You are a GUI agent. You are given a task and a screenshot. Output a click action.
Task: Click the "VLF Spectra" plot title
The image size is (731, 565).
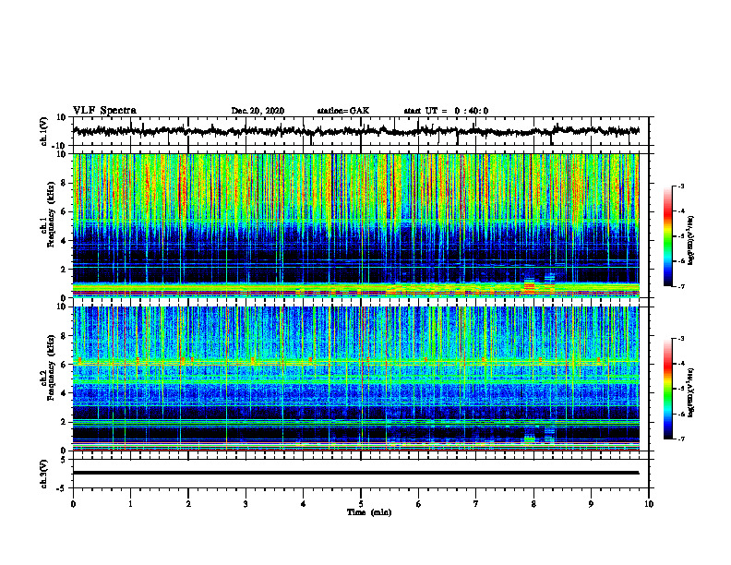click(x=104, y=111)
